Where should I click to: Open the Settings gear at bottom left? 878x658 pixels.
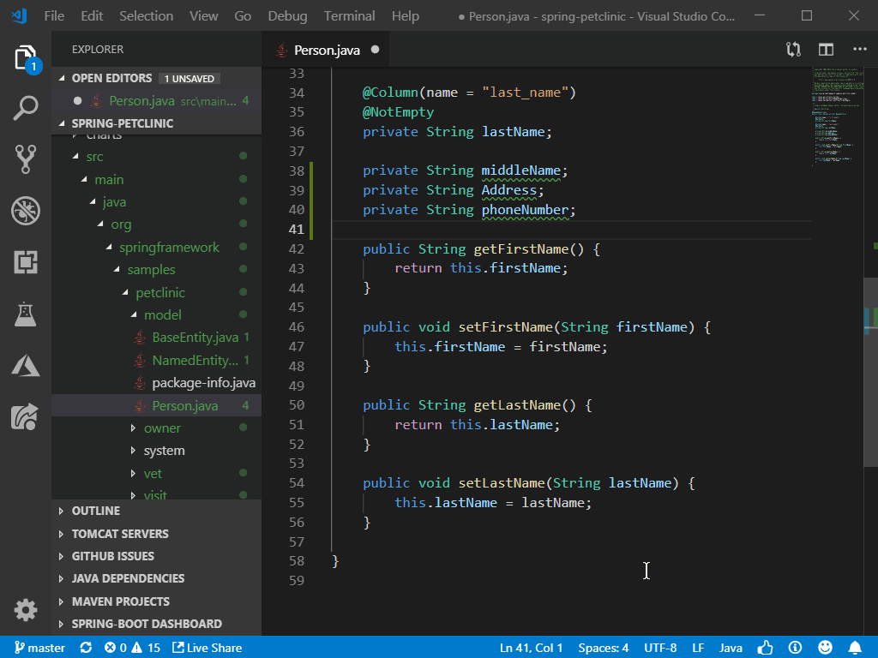(x=26, y=610)
